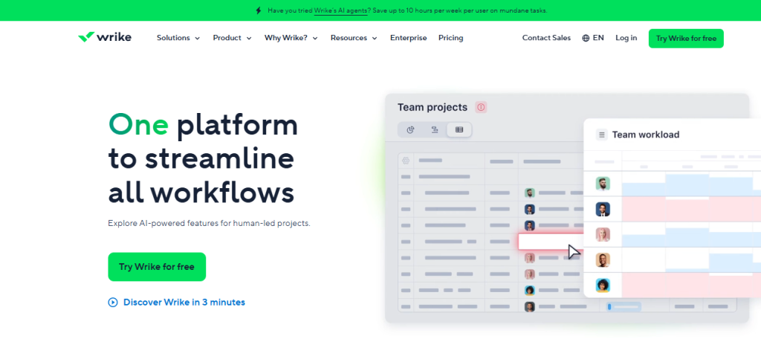This screenshot has width=761, height=339.
Task: Click the Log in link
Action: [x=626, y=38]
